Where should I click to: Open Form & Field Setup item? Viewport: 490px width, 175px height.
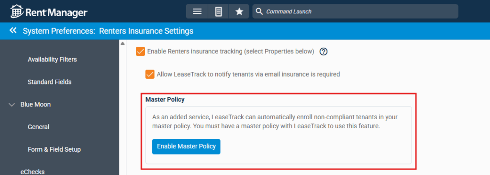pyautogui.click(x=55, y=149)
